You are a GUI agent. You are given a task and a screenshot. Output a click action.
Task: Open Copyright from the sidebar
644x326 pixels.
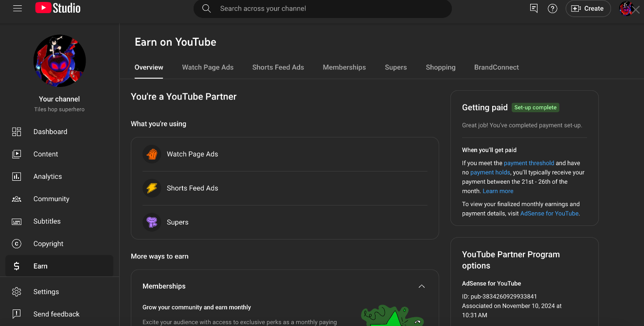click(x=59, y=243)
